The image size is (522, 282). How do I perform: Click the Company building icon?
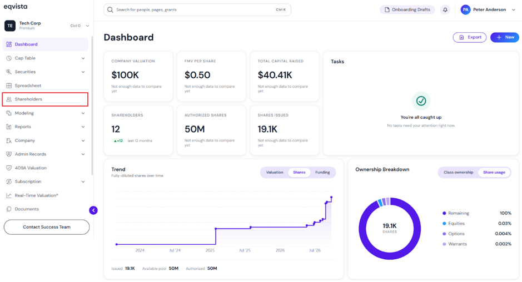coord(9,140)
